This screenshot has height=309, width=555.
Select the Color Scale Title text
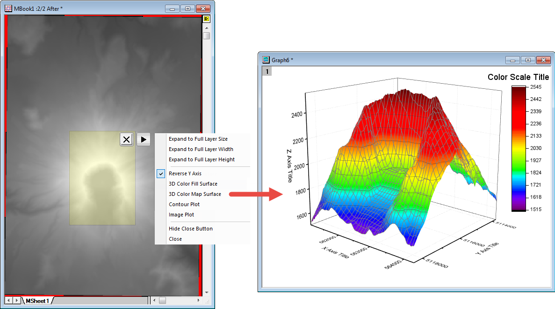pyautogui.click(x=518, y=77)
